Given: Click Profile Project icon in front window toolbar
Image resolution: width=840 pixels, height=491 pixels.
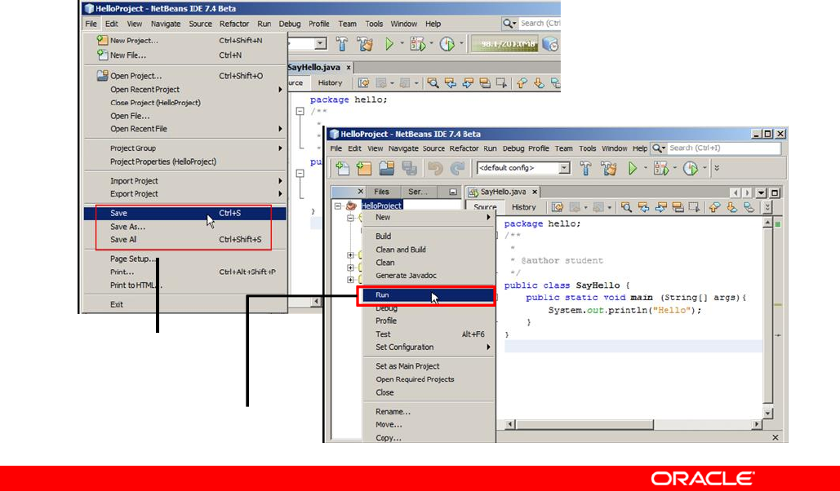Looking at the screenshot, I should click(691, 168).
